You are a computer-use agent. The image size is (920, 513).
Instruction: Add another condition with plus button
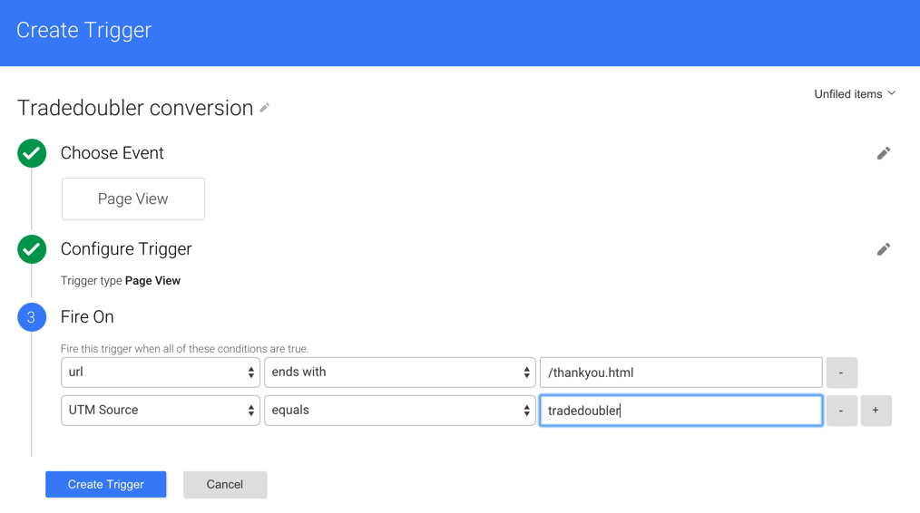[x=876, y=411]
